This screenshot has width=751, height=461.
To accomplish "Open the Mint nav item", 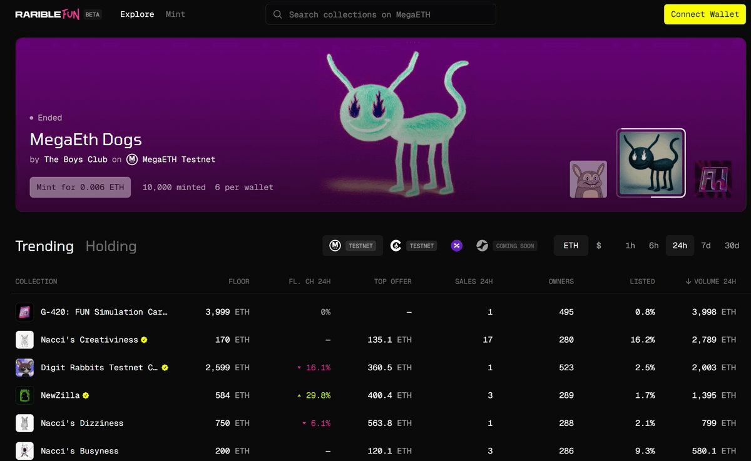I will click(x=175, y=14).
